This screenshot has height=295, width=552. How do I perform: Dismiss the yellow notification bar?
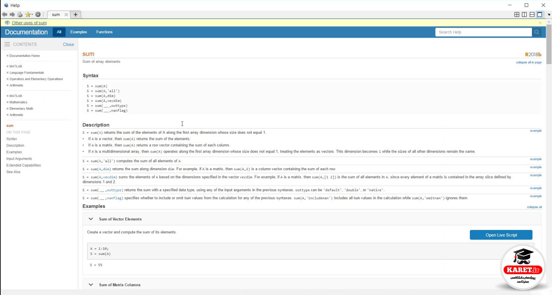tap(540, 23)
